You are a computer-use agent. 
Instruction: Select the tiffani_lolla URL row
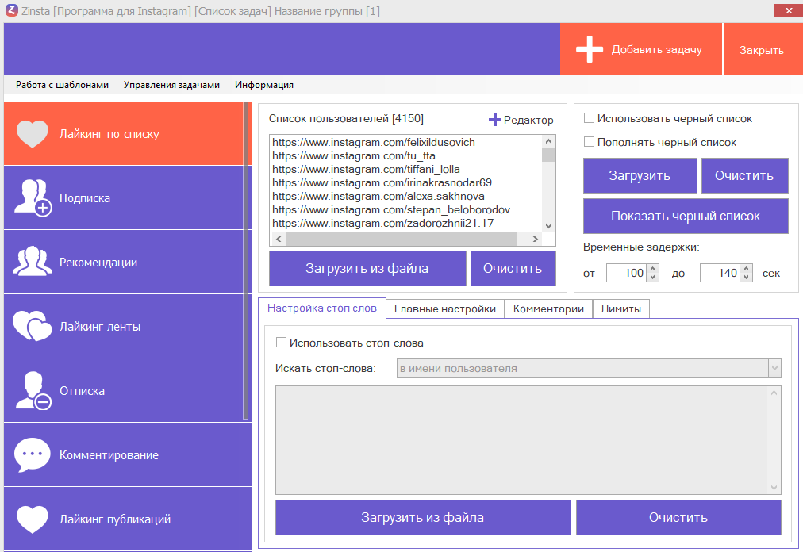(x=366, y=169)
